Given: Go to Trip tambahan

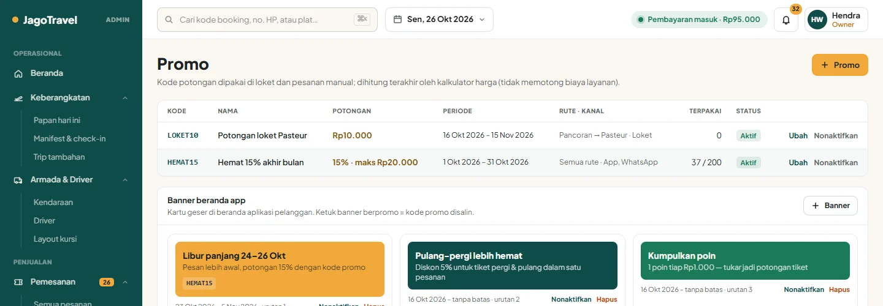Looking at the screenshot, I should pos(59,157).
